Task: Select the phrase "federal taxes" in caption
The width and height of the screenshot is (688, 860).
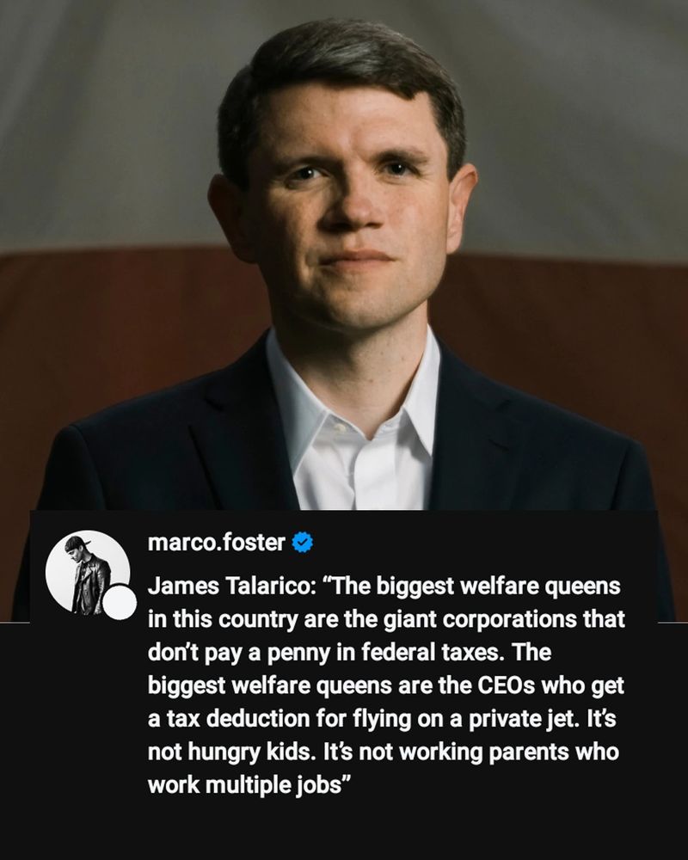Action: tap(433, 652)
